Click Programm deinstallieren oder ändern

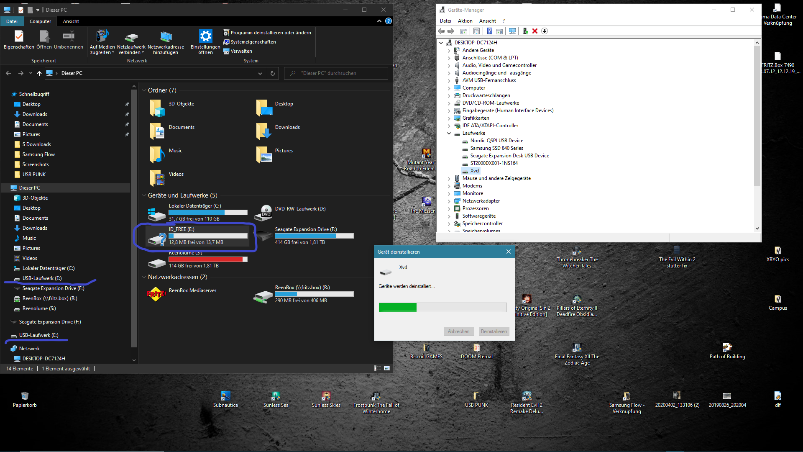pyautogui.click(x=270, y=33)
